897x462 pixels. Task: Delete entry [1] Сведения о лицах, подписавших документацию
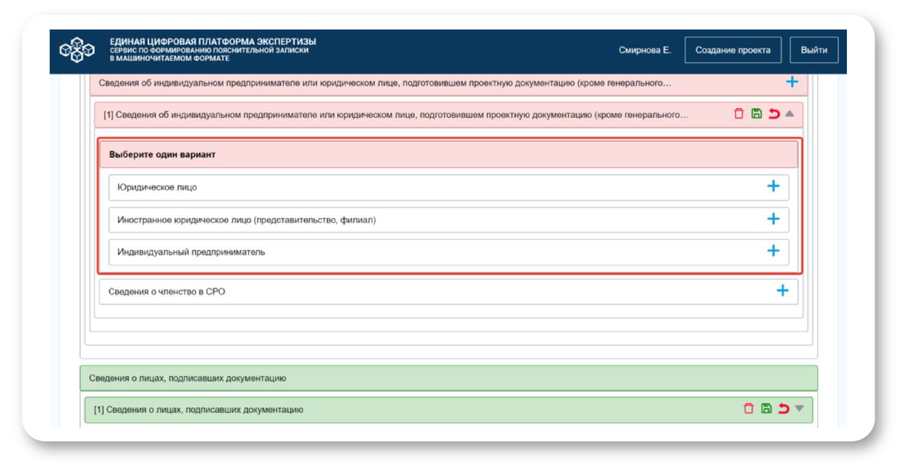[x=748, y=409]
